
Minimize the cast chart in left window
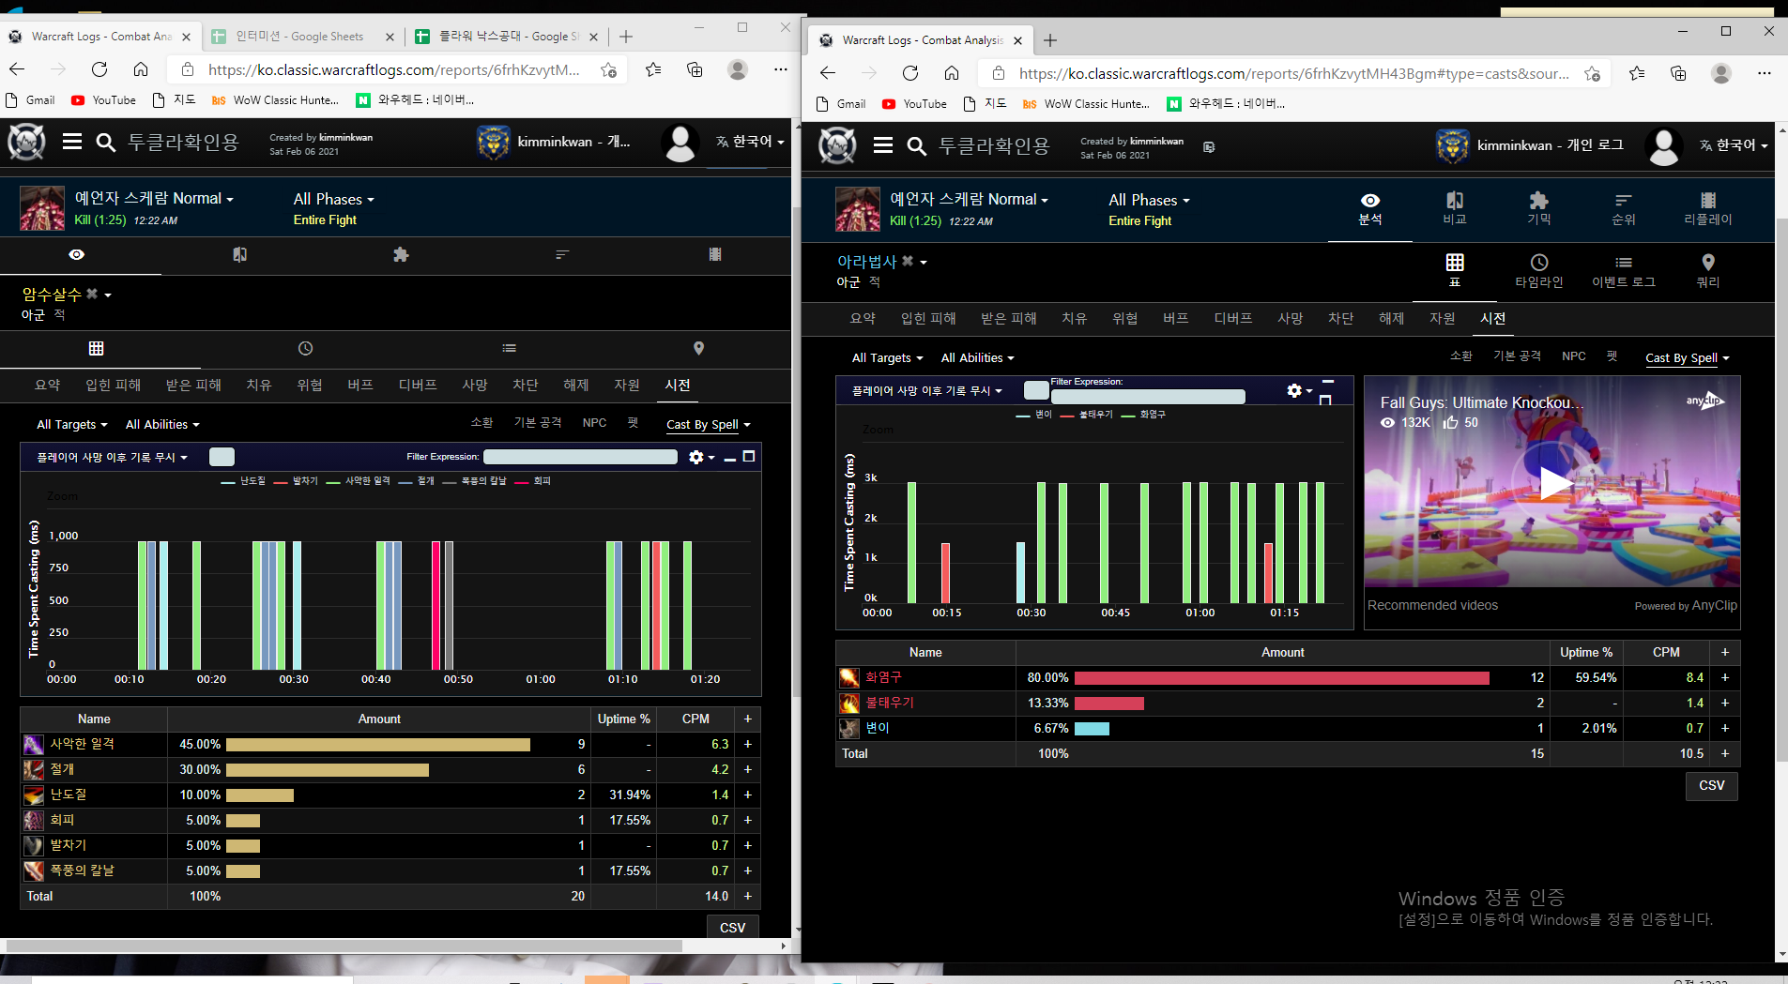coord(729,458)
